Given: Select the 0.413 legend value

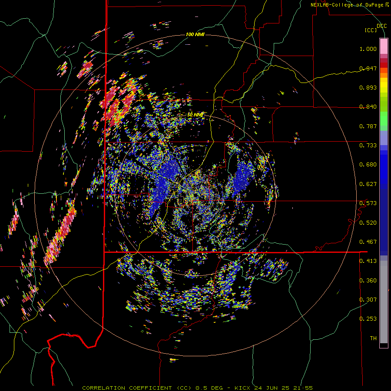Looking at the screenshot, I should [368, 261].
